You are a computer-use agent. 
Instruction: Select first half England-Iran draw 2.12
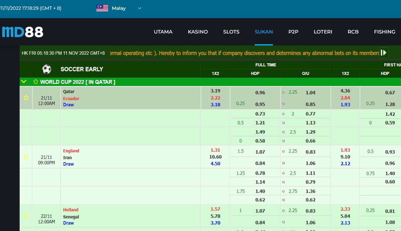pyautogui.click(x=345, y=164)
